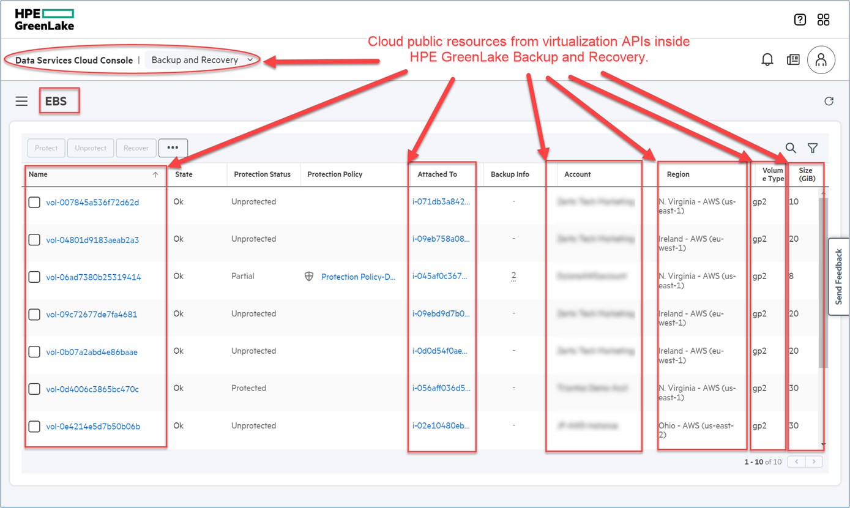Open the help question mark icon

[x=800, y=20]
